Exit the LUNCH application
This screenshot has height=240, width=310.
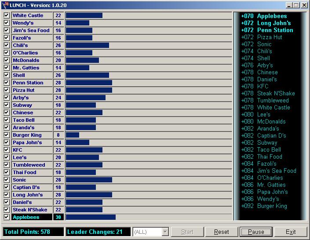pyautogui.click(x=291, y=232)
